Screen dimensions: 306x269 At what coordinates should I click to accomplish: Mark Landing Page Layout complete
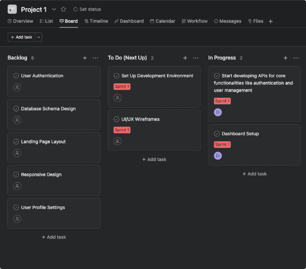pos(16,141)
